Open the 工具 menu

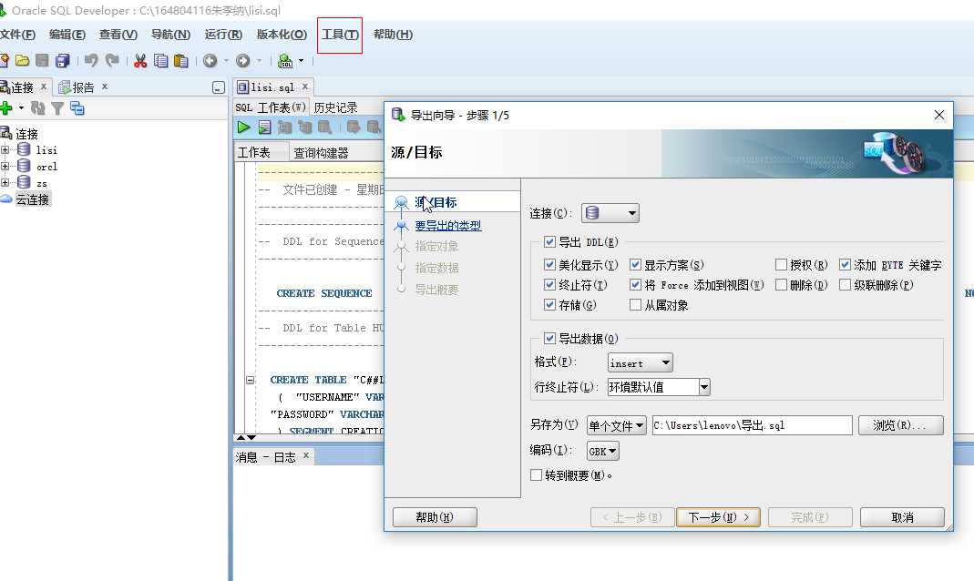click(340, 34)
